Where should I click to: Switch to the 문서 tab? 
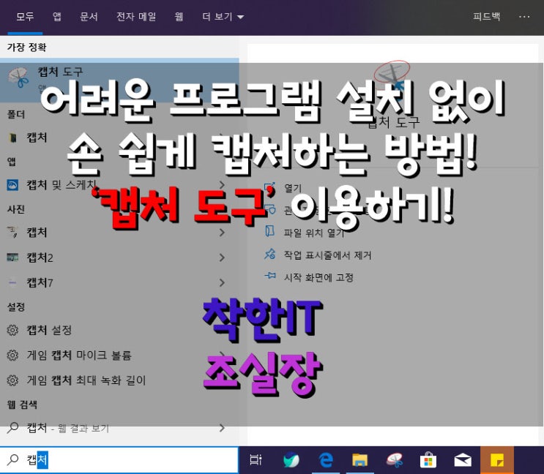pyautogui.click(x=89, y=17)
